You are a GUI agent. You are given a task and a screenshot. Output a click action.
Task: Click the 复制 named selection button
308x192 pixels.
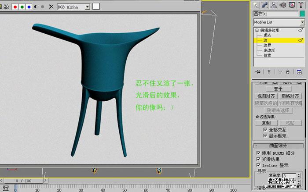(266, 123)
